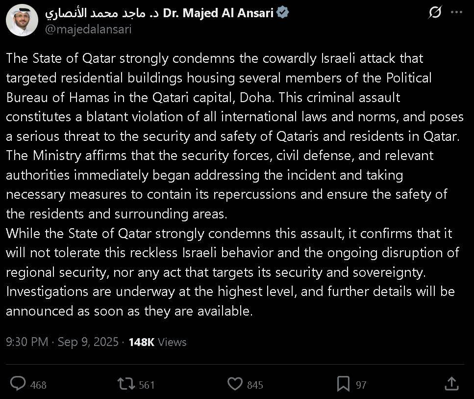Click the reply speech bubble icon
The width and height of the screenshot is (474, 399).
pos(18,384)
